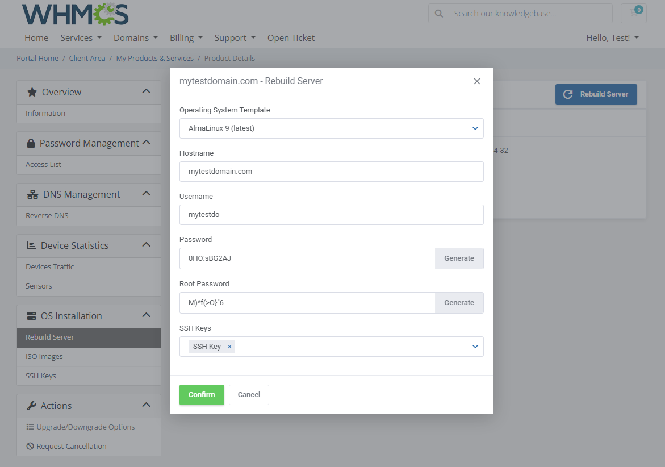Collapse the Password Management panel

147,142
